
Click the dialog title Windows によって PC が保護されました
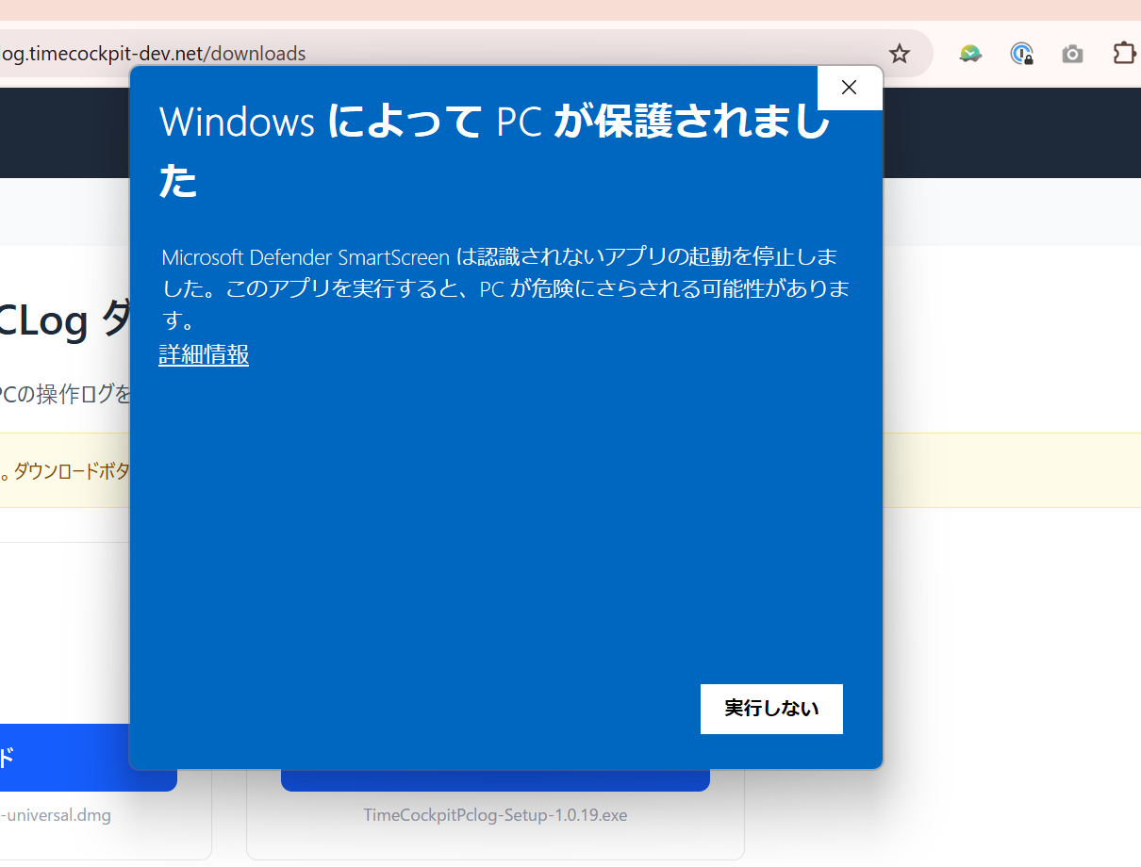[495, 151]
